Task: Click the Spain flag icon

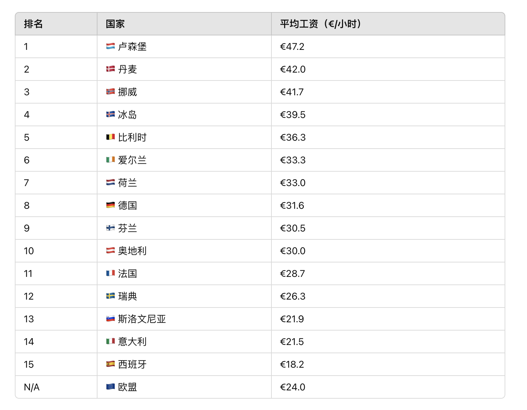Action: [110, 364]
